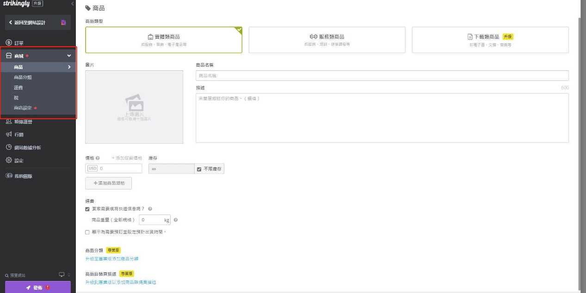The height and width of the screenshot is (293, 586).
Task: Click the desktop preview icon near 預覽網站
Action: (x=62, y=274)
